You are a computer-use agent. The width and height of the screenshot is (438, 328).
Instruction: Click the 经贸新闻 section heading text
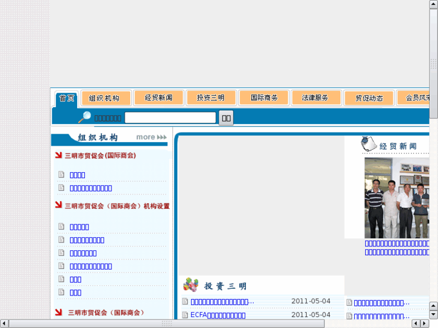pyautogui.click(x=398, y=146)
